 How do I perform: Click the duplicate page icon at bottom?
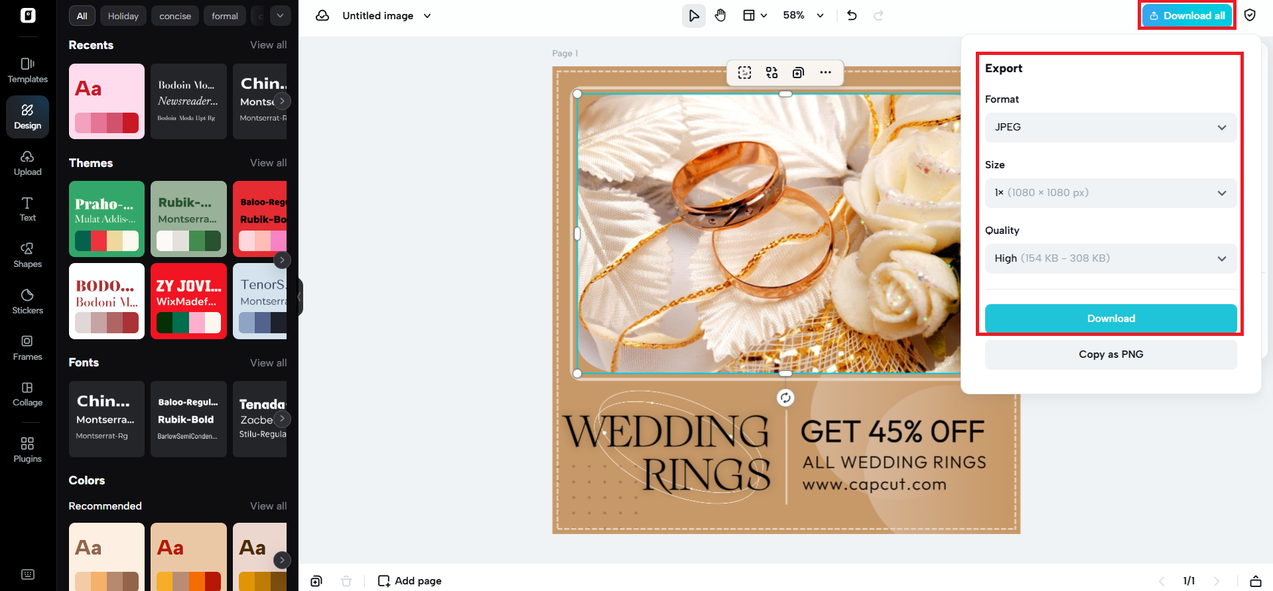(316, 581)
